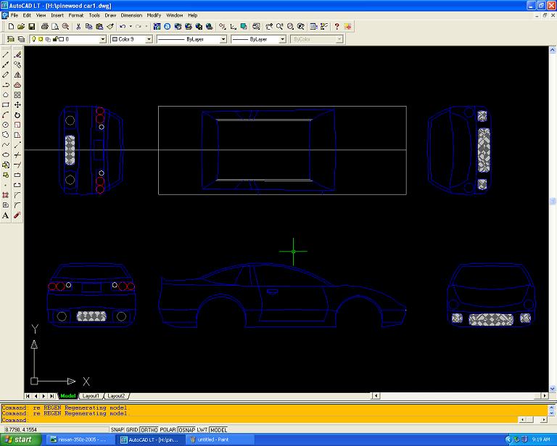Switch to untitled - Paint taskbar window
The image size is (557, 446).
tap(220, 439)
